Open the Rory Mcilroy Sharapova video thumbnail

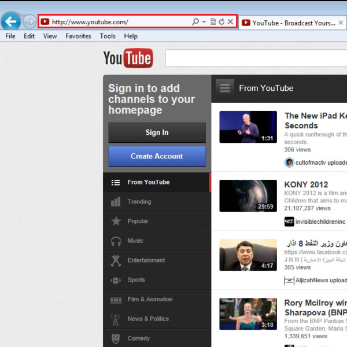pyautogui.click(x=248, y=314)
